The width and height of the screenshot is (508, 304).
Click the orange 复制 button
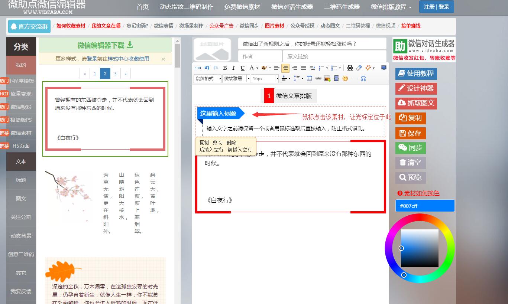[411, 118]
